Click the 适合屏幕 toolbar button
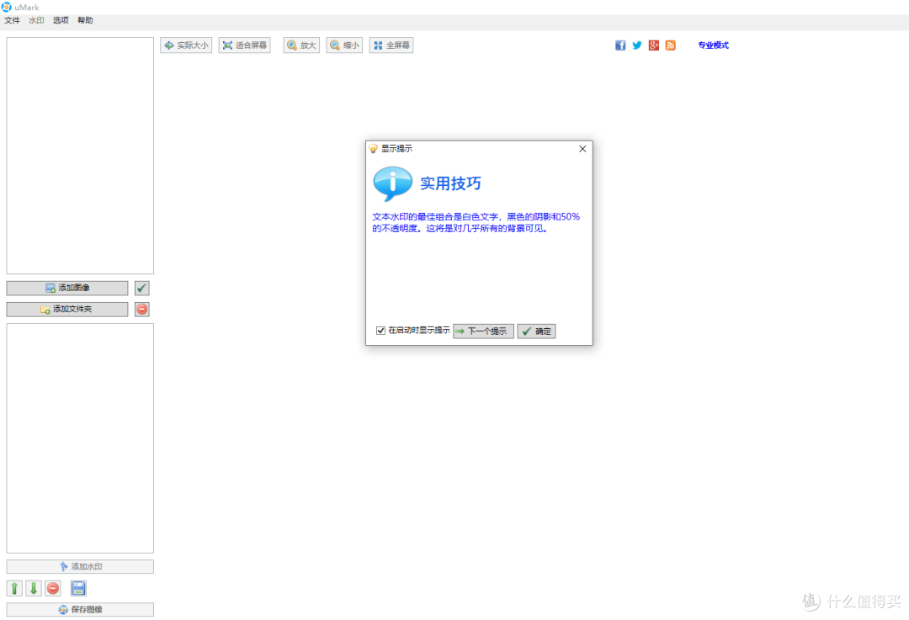This screenshot has height=620, width=909. click(245, 45)
